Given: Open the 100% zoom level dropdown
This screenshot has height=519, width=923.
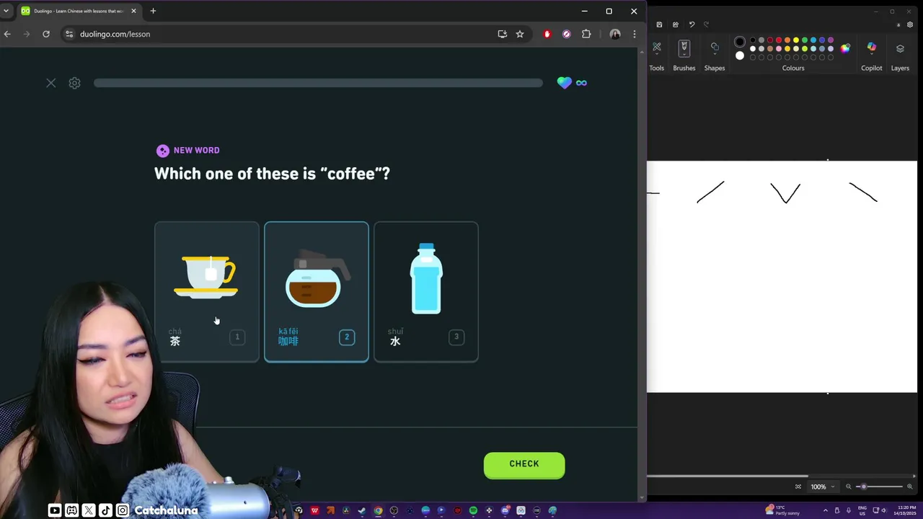Looking at the screenshot, I should pos(823,487).
